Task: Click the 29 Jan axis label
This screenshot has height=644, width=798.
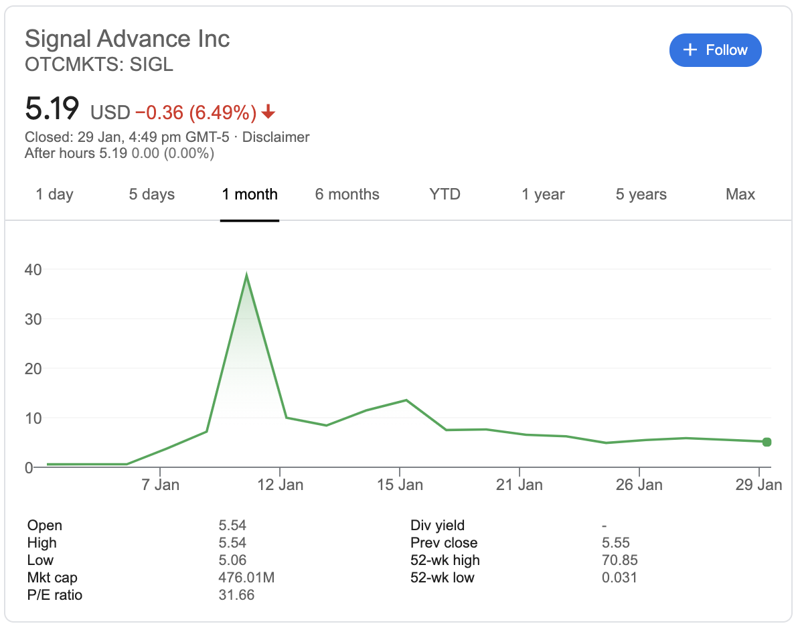Action: 759,485
